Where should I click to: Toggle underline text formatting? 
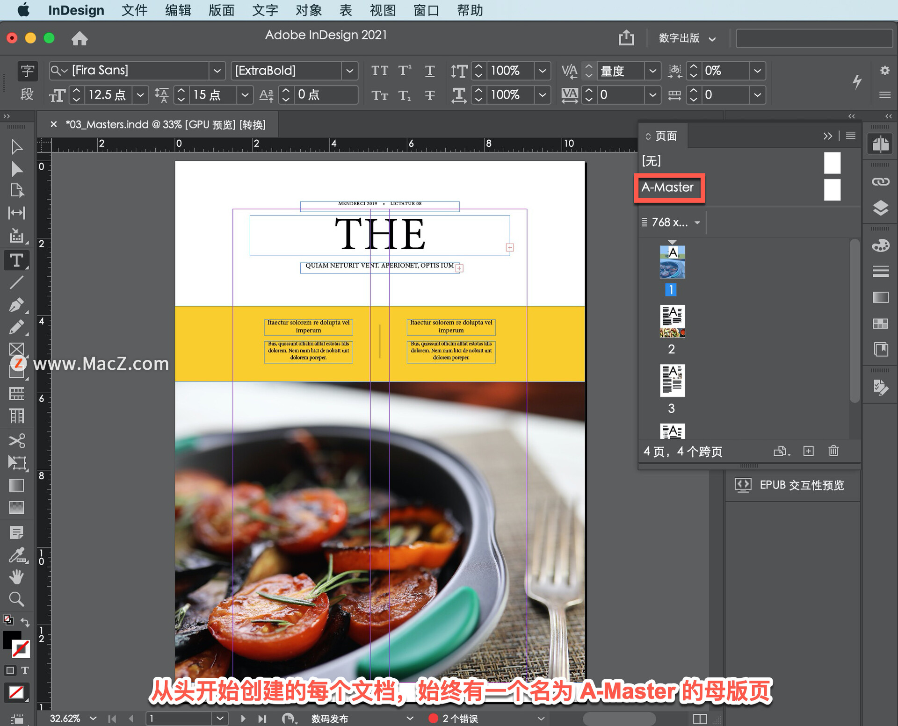point(429,71)
